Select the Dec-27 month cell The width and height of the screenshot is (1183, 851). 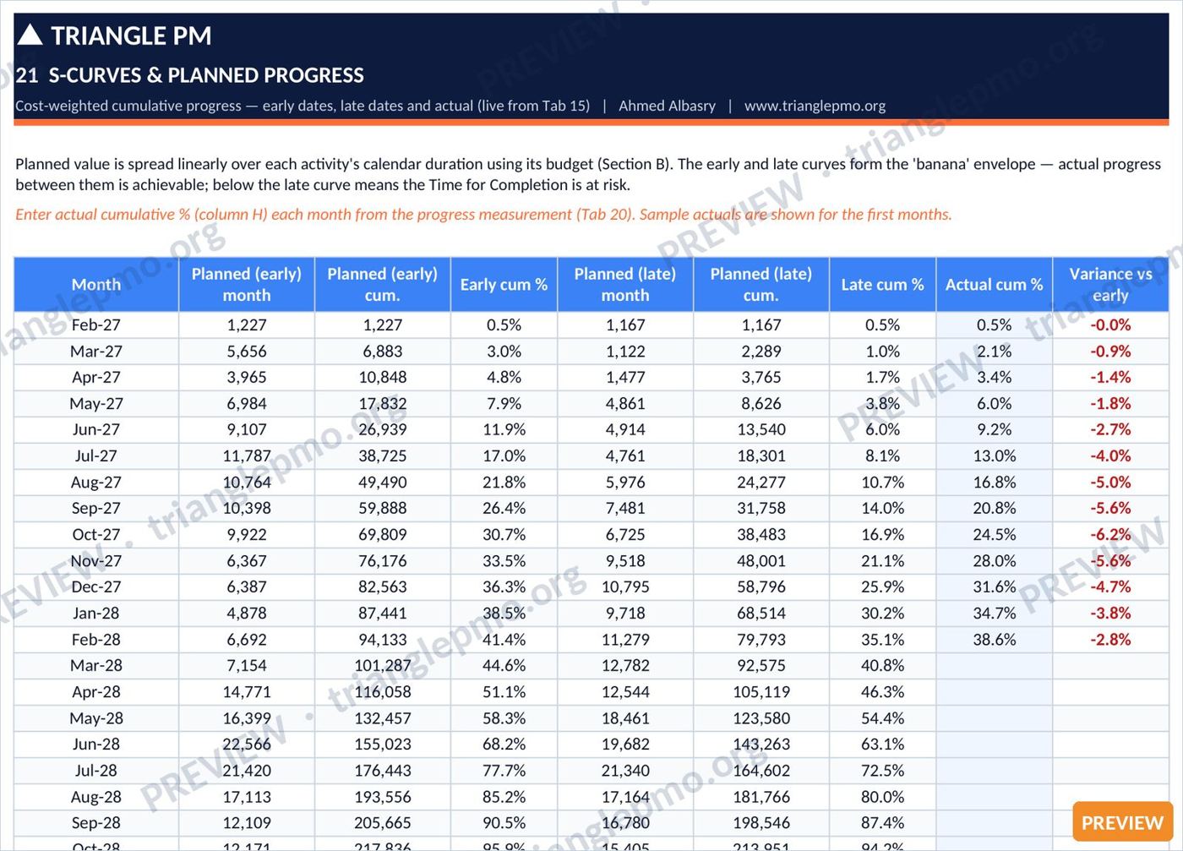click(x=96, y=587)
